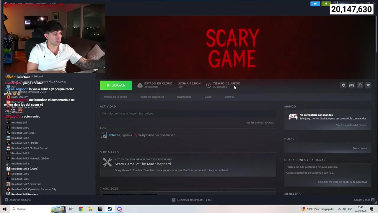Screen dimensions: 378x213
Task: Open downloads status Elementos descargados
Action: point(192,200)
